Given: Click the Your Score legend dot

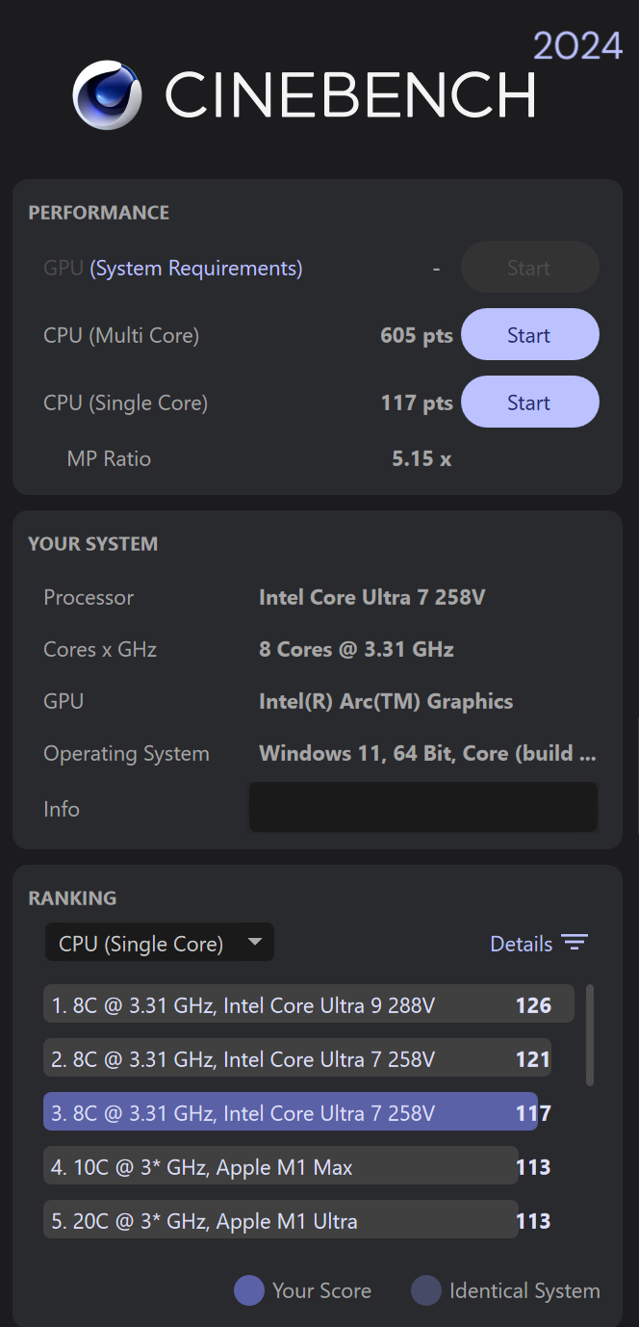Looking at the screenshot, I should pos(248,1290).
